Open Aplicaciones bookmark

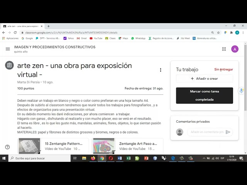(x=10, y=38)
